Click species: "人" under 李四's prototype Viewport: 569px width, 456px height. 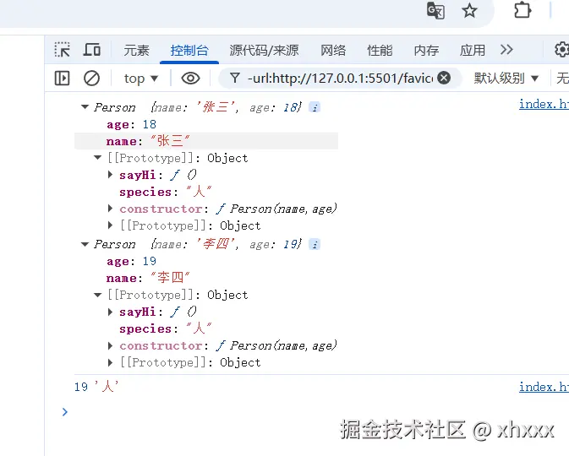pos(166,328)
